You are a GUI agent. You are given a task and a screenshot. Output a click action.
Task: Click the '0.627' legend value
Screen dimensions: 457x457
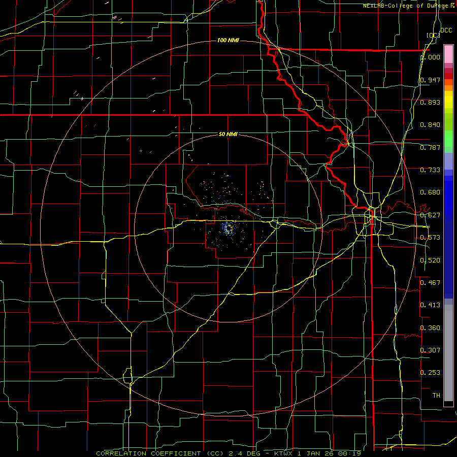430,215
